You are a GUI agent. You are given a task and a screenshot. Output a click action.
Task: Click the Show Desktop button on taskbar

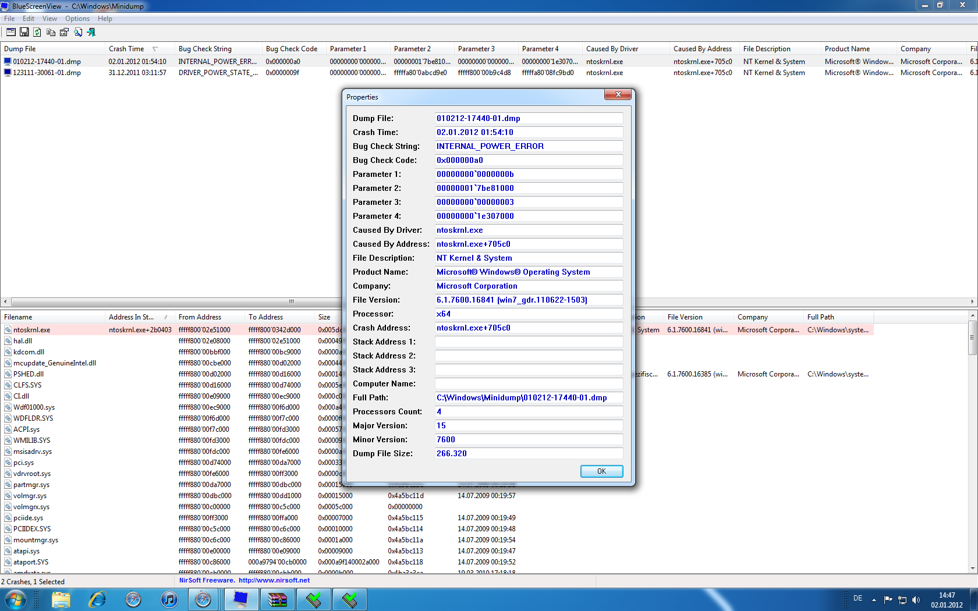pyautogui.click(x=973, y=599)
